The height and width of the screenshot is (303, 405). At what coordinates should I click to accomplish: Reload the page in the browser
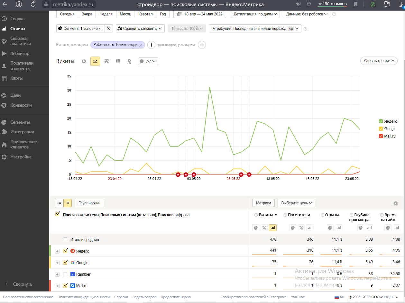tap(33, 4)
